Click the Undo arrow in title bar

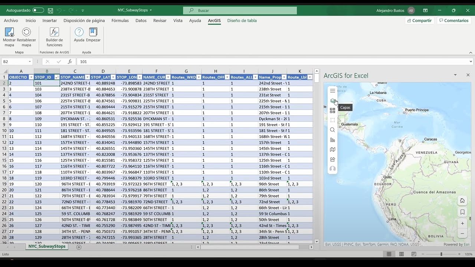point(59,10)
